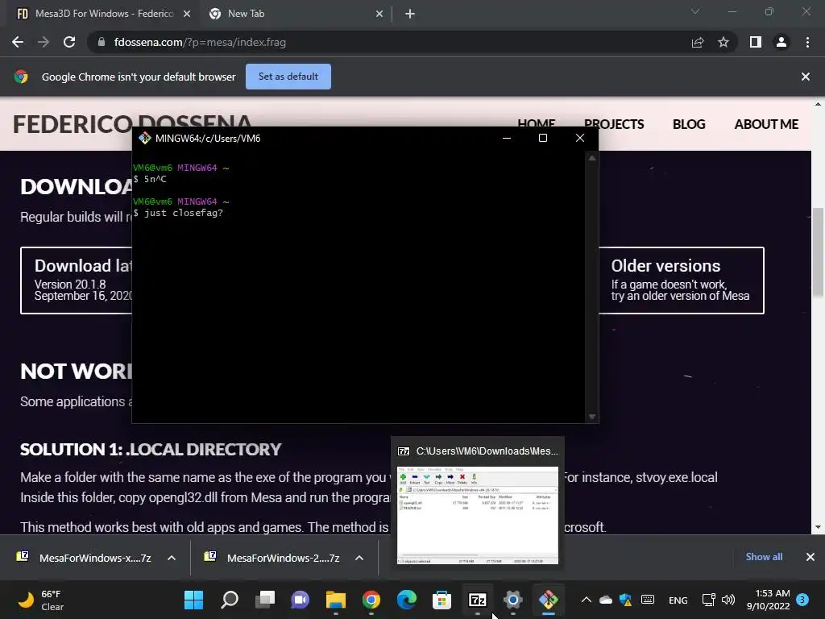Switch to the New Tab tab

click(x=295, y=15)
